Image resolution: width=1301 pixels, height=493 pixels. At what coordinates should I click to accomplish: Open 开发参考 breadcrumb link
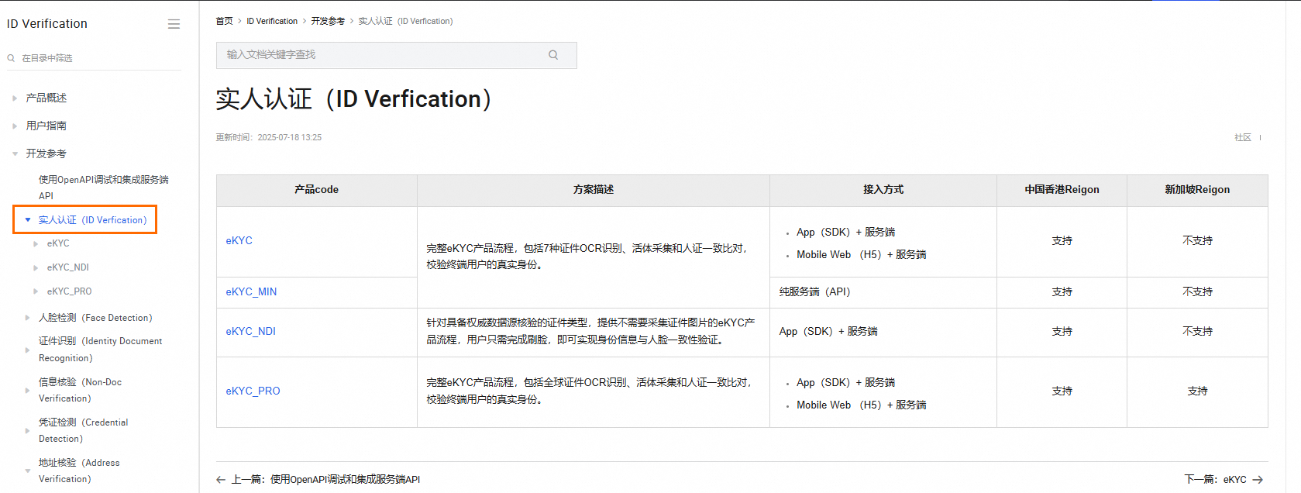[328, 21]
